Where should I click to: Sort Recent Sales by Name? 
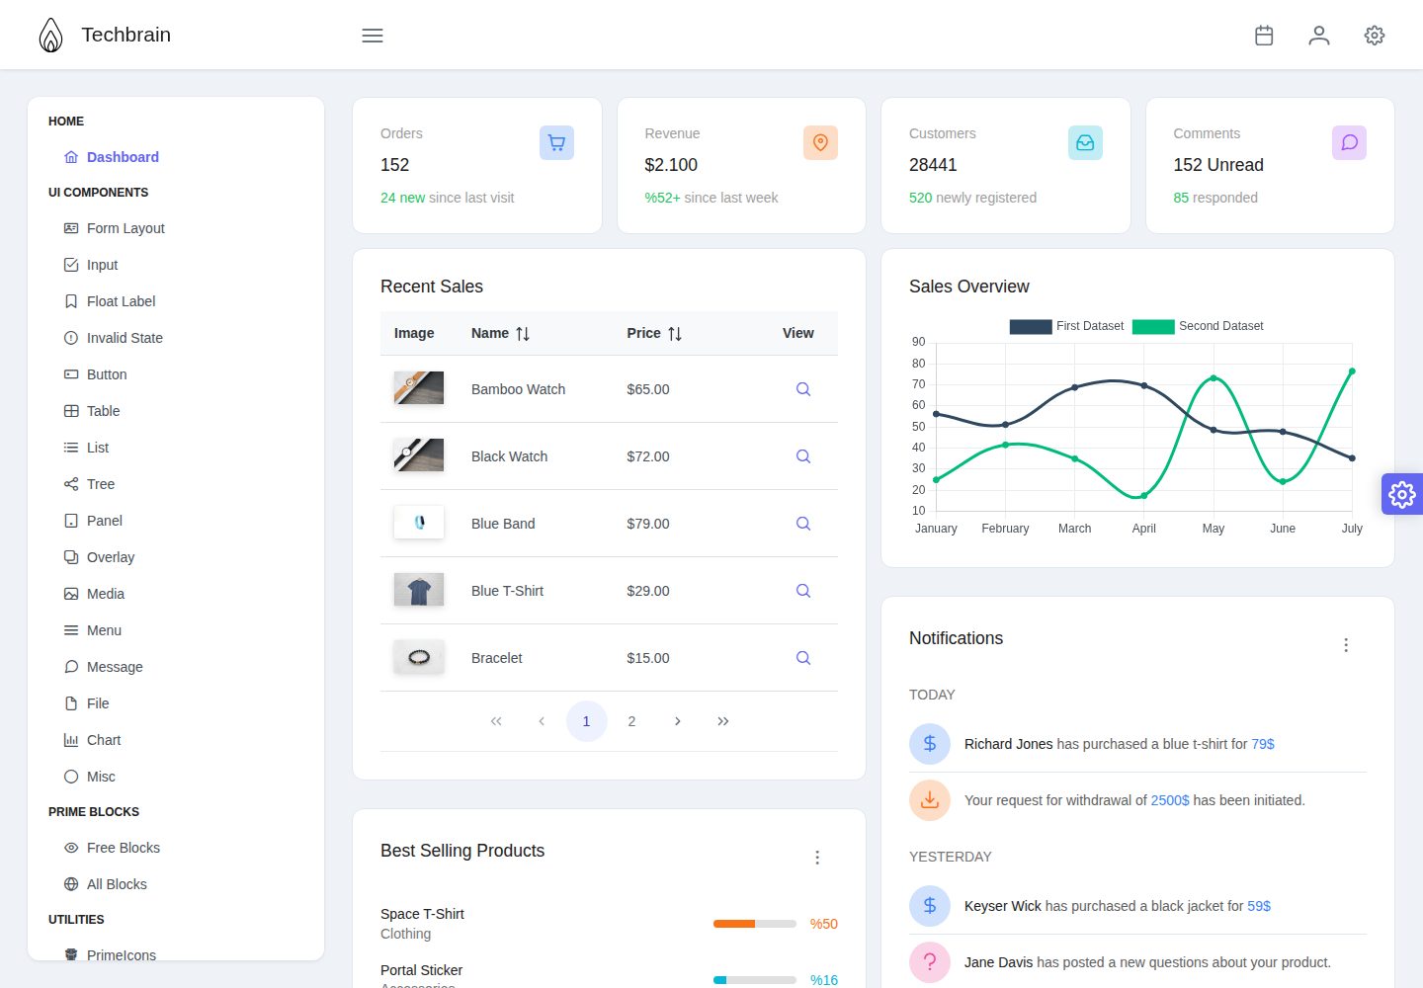[x=523, y=334]
